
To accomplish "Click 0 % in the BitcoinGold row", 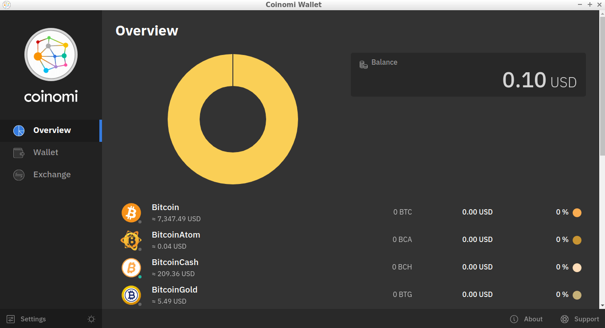I will pyautogui.click(x=562, y=295).
